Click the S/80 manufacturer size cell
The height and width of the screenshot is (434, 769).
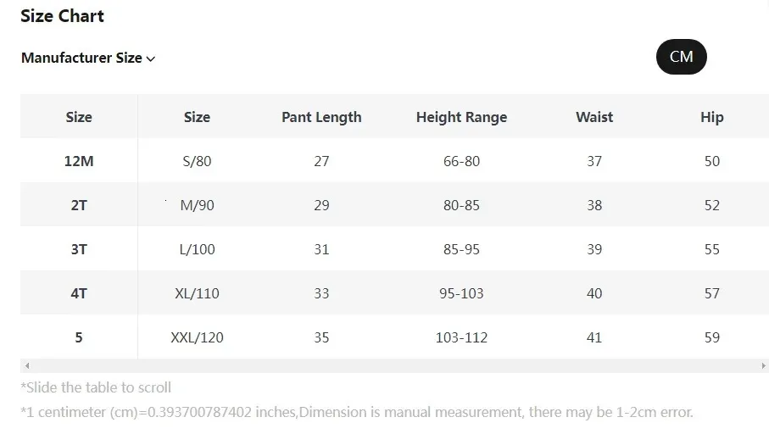(x=197, y=161)
